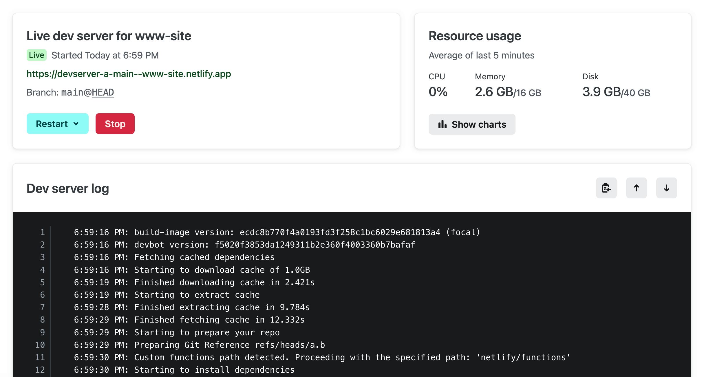Click 'Finished downloading cache in 2.421s' line
The height and width of the screenshot is (377, 702).
tap(194, 282)
